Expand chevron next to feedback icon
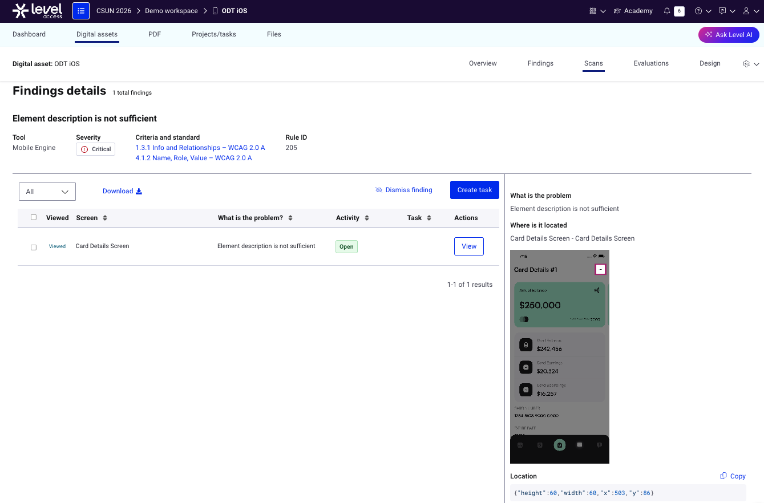Screen dimensions: 764x503 pos(733,11)
